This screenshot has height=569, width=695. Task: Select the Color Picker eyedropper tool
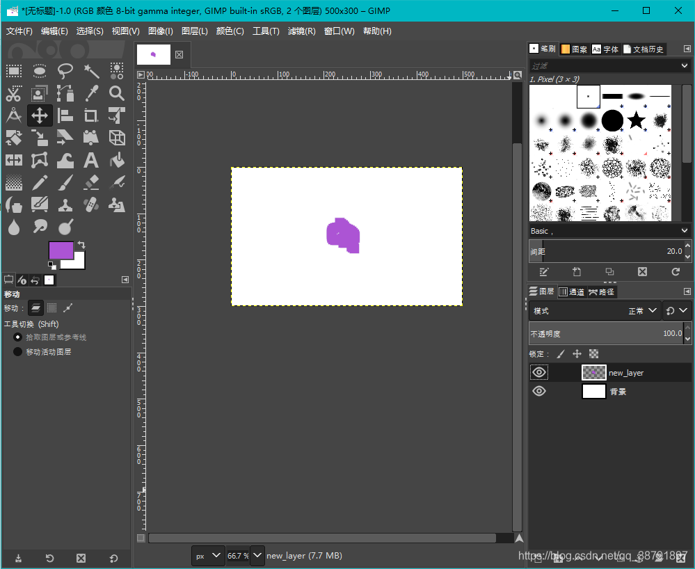point(91,93)
